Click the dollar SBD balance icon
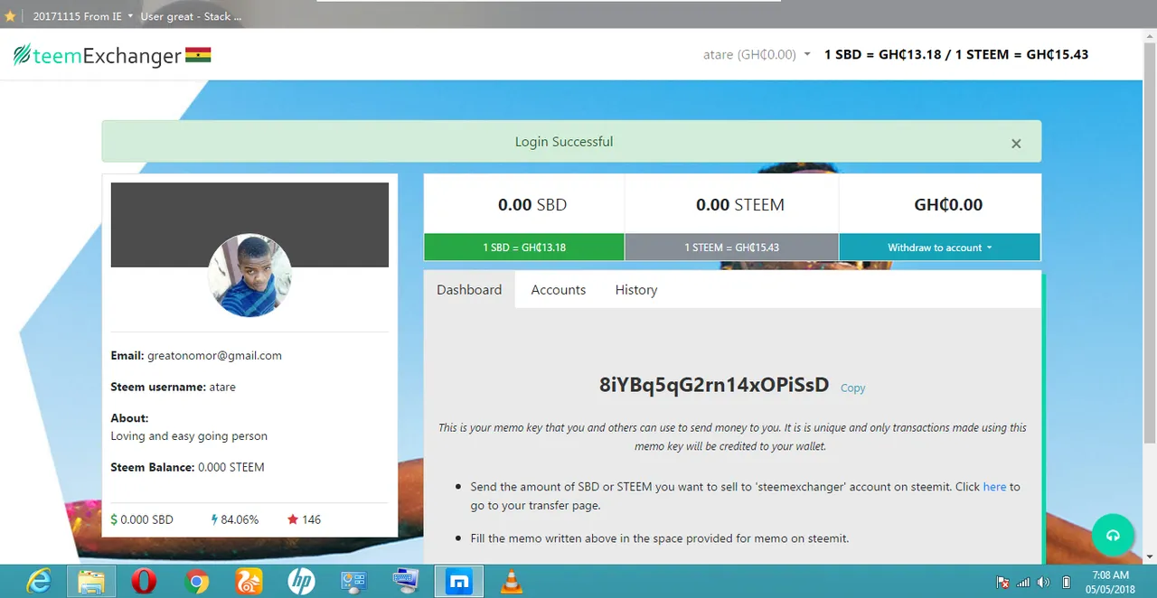Screen dimensions: 1157x598 (x=114, y=519)
